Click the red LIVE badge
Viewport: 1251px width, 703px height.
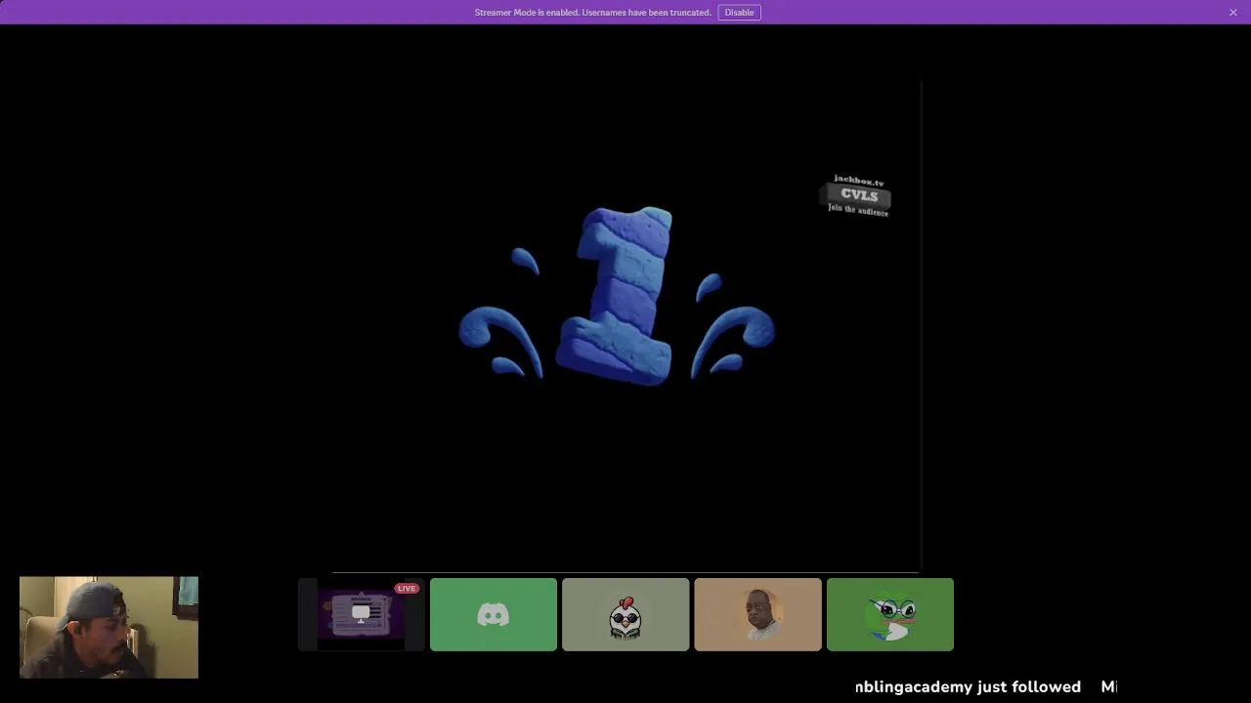coord(407,588)
